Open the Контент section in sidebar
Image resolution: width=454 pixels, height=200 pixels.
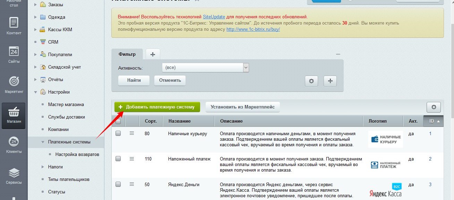click(x=14, y=26)
